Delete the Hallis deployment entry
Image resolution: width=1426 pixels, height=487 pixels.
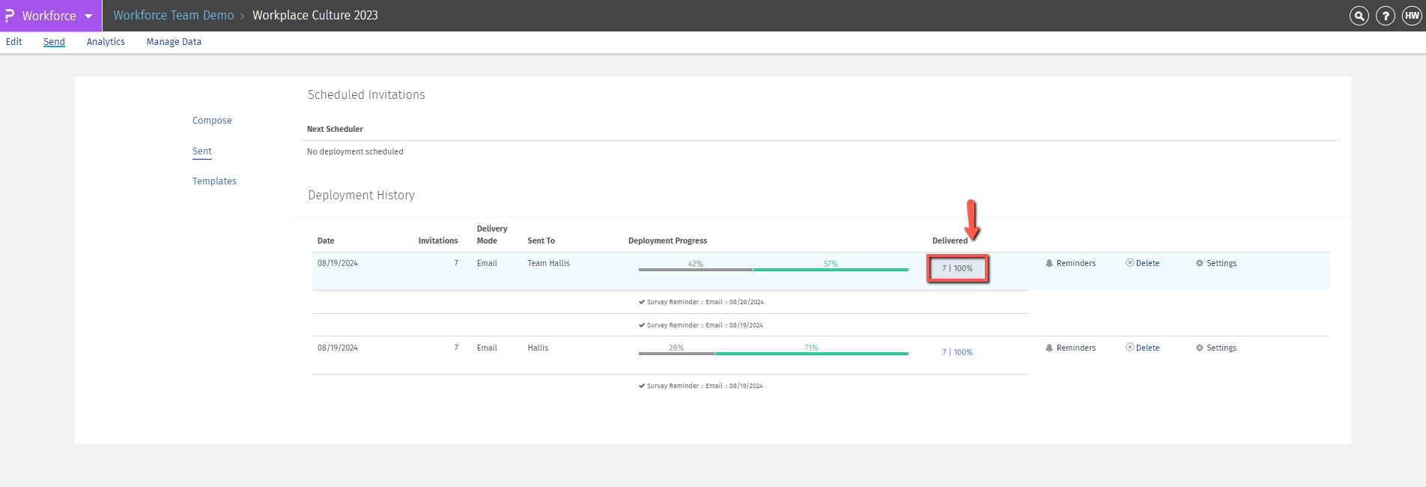click(x=1129, y=348)
